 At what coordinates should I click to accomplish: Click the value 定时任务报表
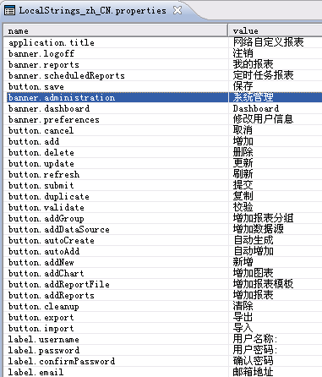tap(263, 75)
